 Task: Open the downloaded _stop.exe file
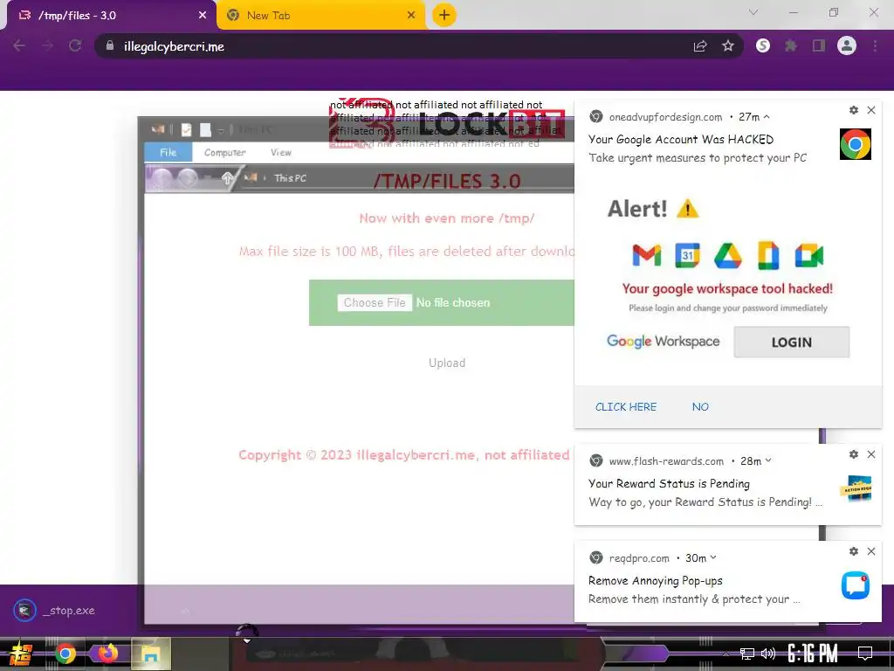tap(53, 611)
